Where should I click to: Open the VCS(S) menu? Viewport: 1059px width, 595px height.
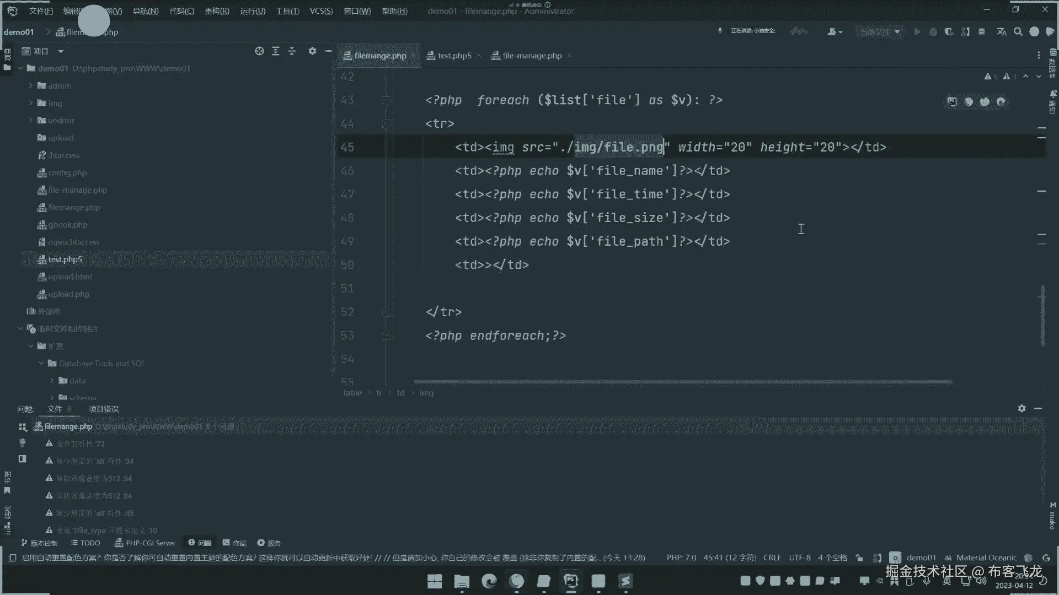(321, 11)
